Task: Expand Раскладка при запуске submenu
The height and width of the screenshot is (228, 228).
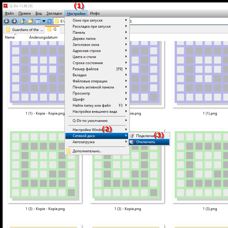Action: click(97, 26)
